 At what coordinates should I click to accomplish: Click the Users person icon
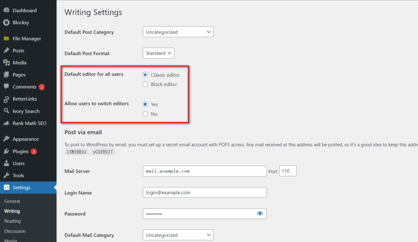coord(7,163)
